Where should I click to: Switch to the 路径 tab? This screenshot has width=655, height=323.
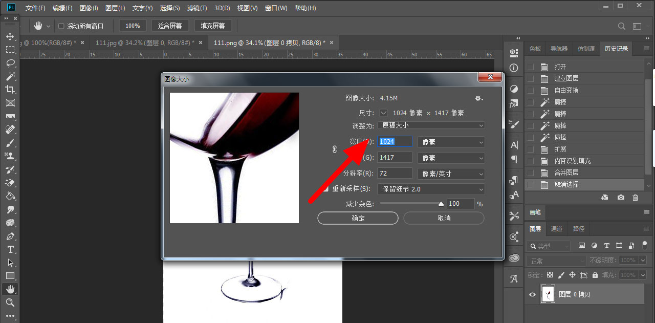point(579,229)
